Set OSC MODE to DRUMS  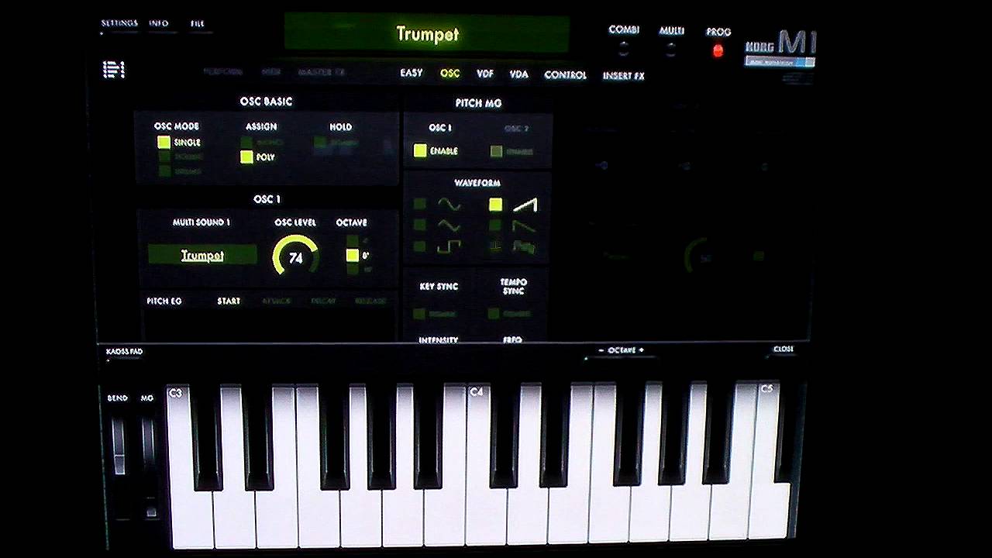pyautogui.click(x=164, y=170)
